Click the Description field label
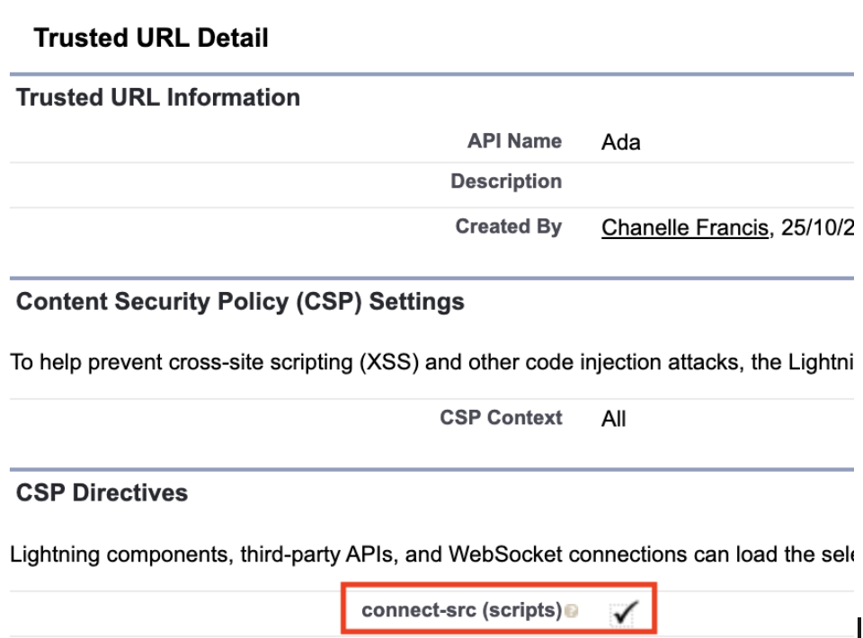 pyautogui.click(x=506, y=182)
